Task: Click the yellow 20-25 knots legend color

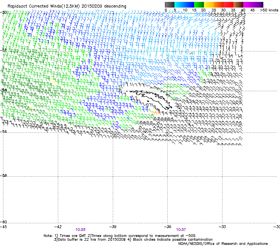Action: pyautogui.click(x=209, y=5)
